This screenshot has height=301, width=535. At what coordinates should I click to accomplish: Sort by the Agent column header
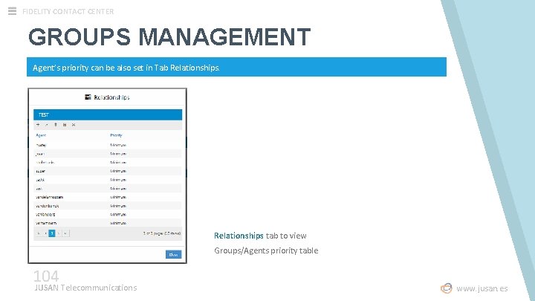coord(41,135)
